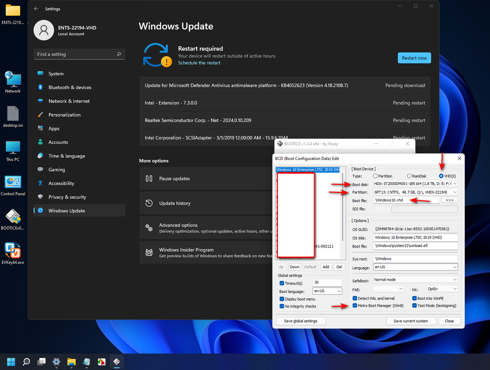Open Gaming controller icon
490x370 pixels.
pyautogui.click(x=40, y=169)
